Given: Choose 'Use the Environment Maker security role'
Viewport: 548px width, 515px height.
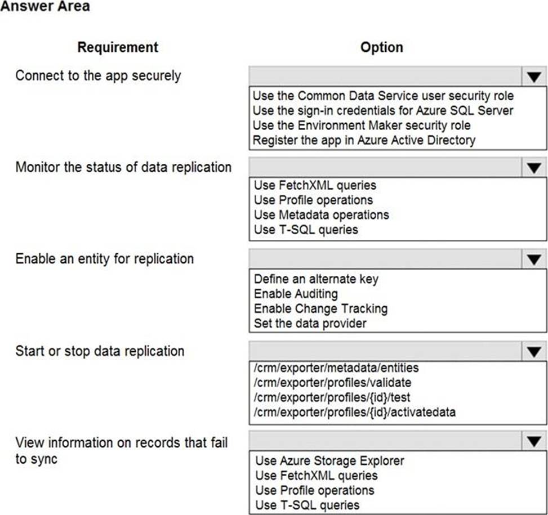Looking at the screenshot, I should pyautogui.click(x=362, y=126).
